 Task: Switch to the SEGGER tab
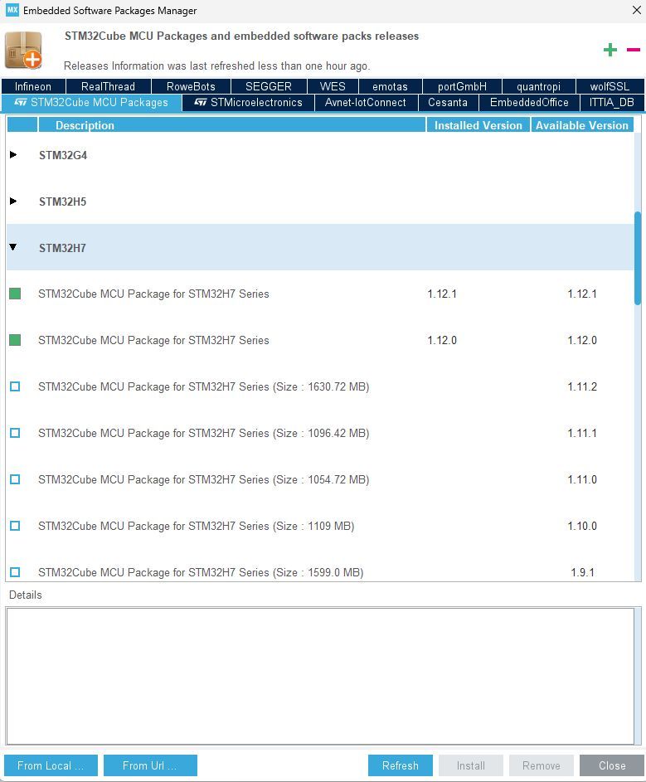269,86
